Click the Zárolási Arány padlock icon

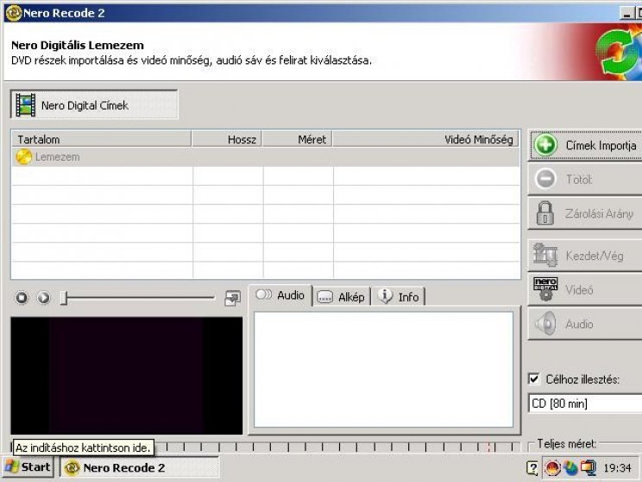coord(545,212)
